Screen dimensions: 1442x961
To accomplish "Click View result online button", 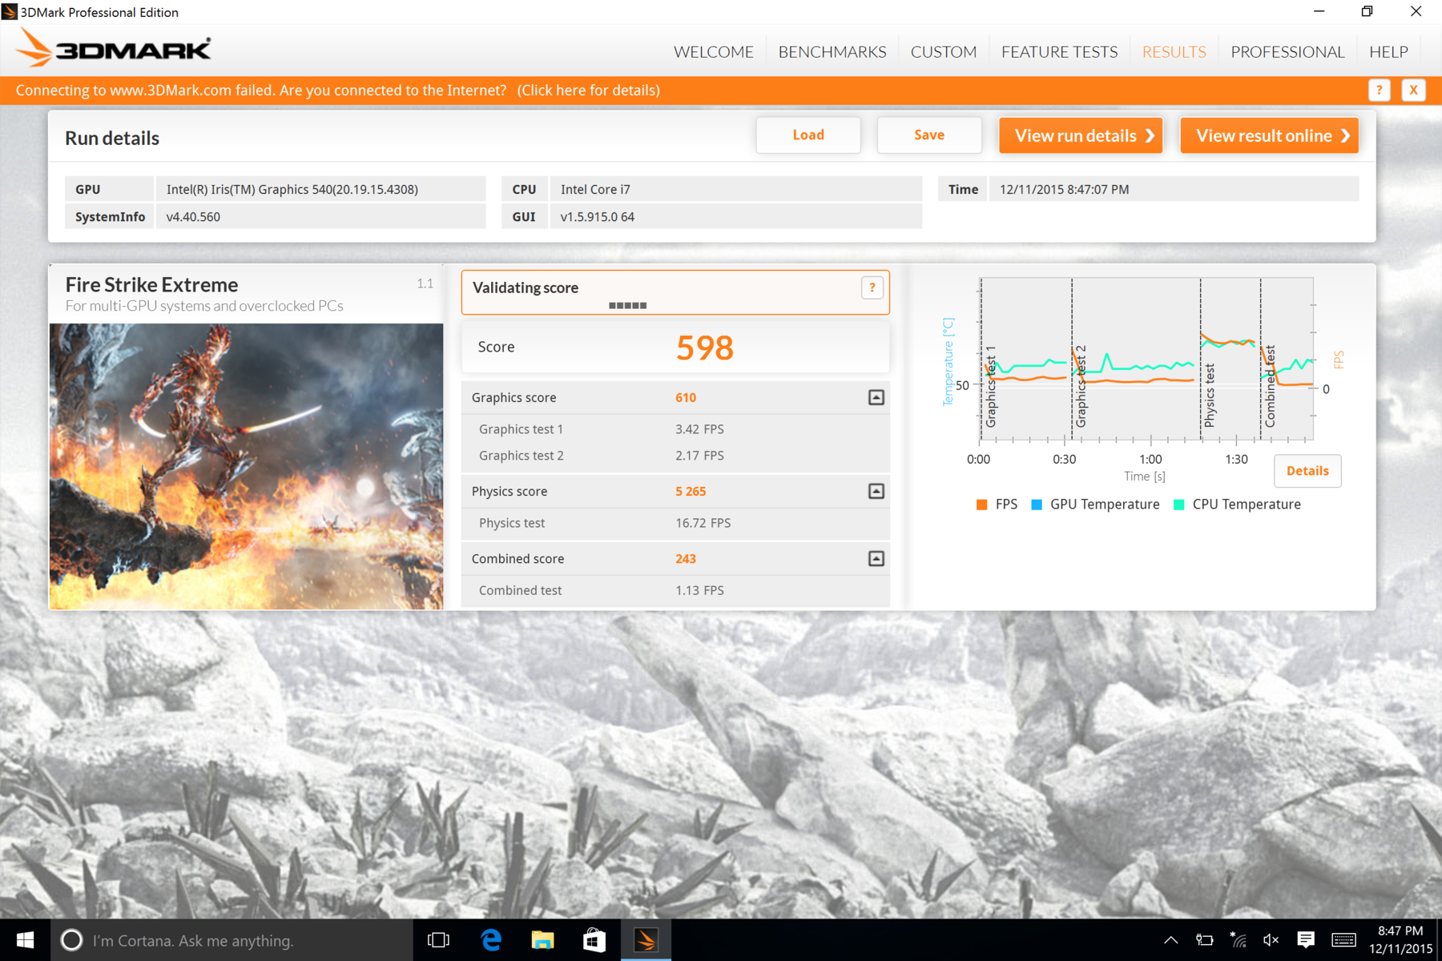I will pos(1270,135).
